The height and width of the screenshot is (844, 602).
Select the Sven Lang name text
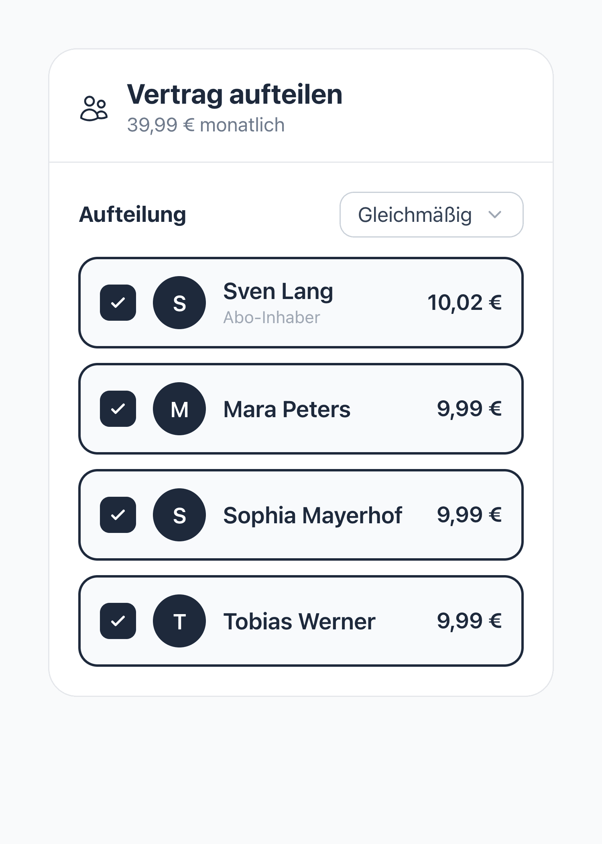click(x=278, y=292)
